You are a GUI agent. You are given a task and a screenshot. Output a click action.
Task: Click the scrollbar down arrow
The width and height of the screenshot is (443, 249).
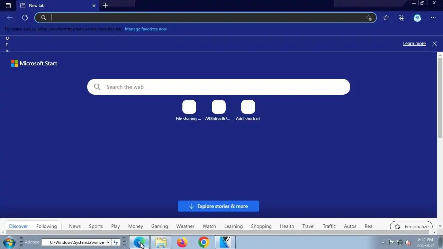tap(440, 226)
